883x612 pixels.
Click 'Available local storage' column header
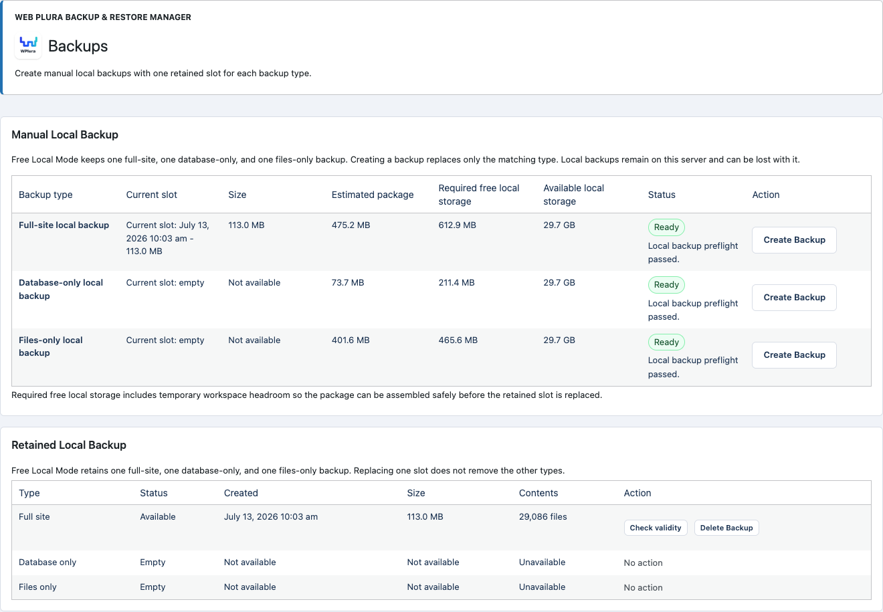click(574, 195)
